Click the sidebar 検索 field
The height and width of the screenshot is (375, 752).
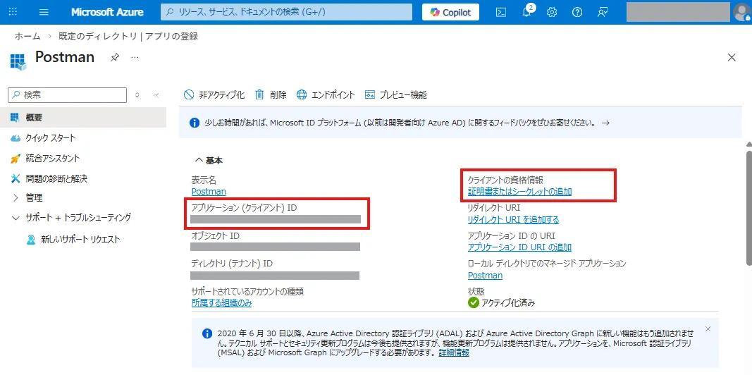click(68, 95)
